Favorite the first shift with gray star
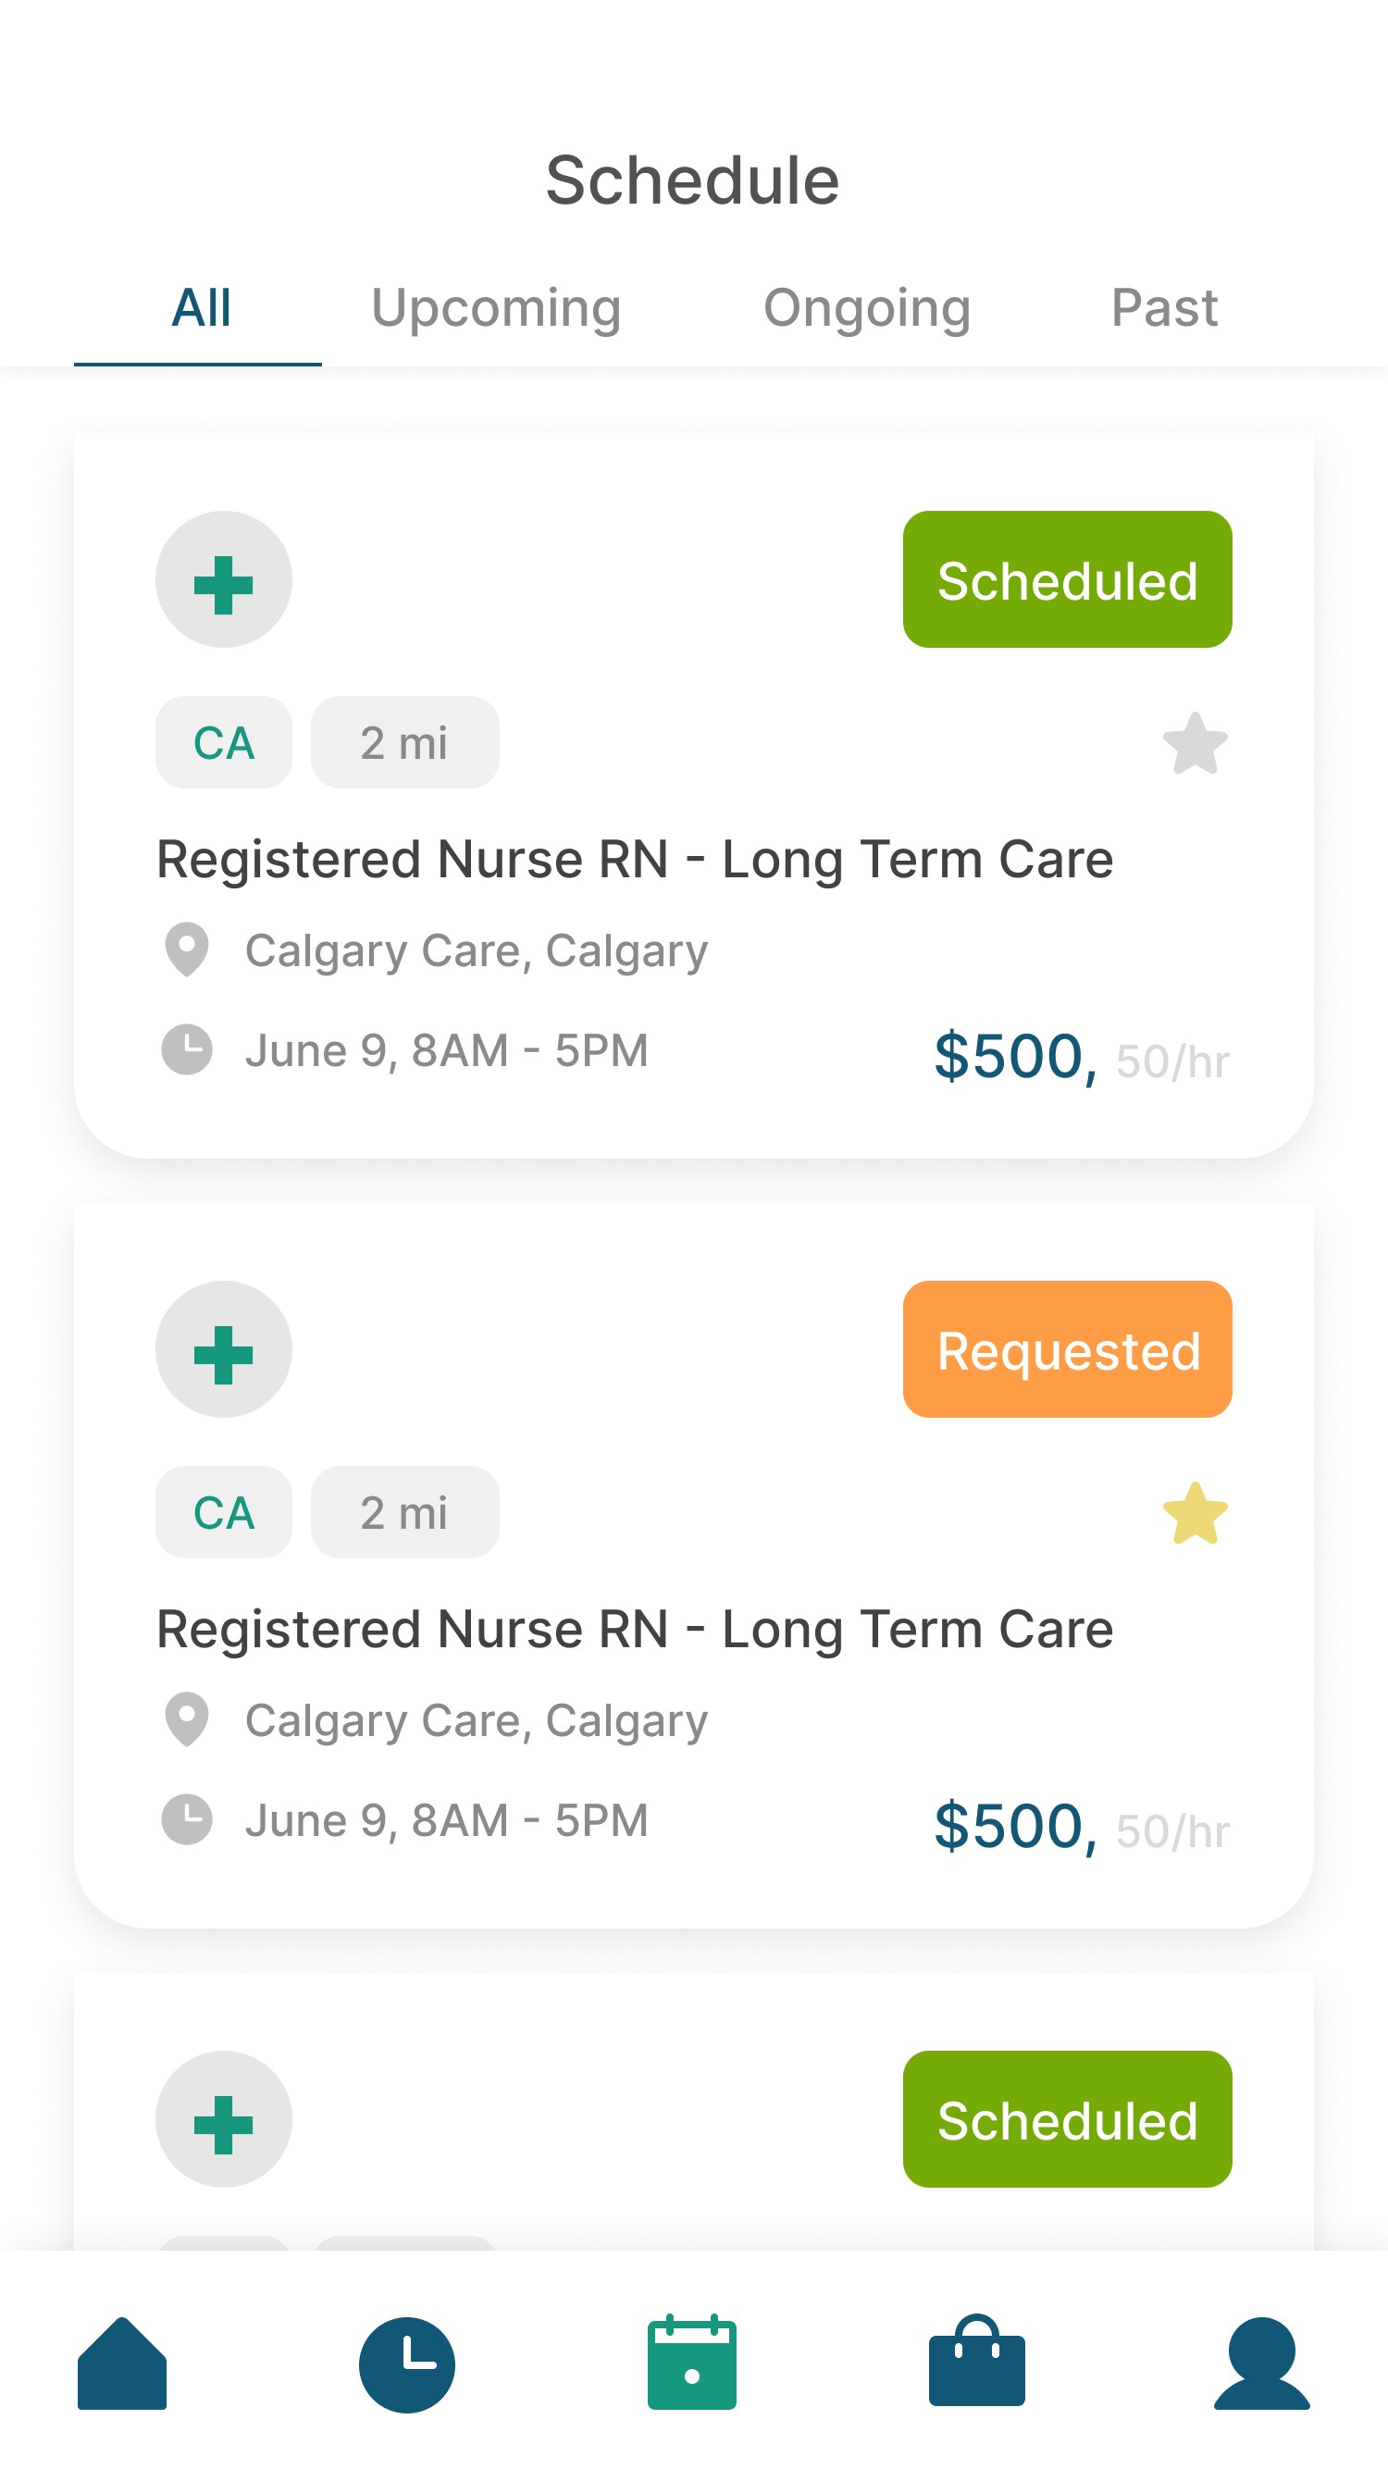 pyautogui.click(x=1195, y=744)
